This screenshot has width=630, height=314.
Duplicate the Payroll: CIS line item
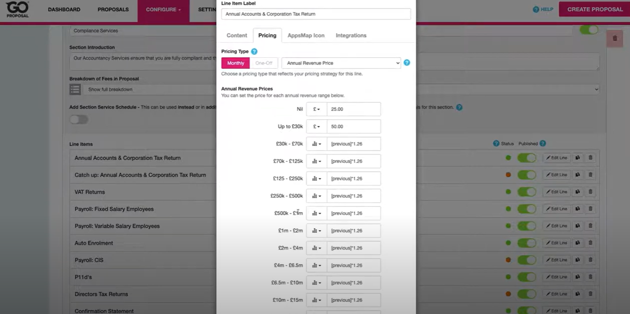[578, 260]
